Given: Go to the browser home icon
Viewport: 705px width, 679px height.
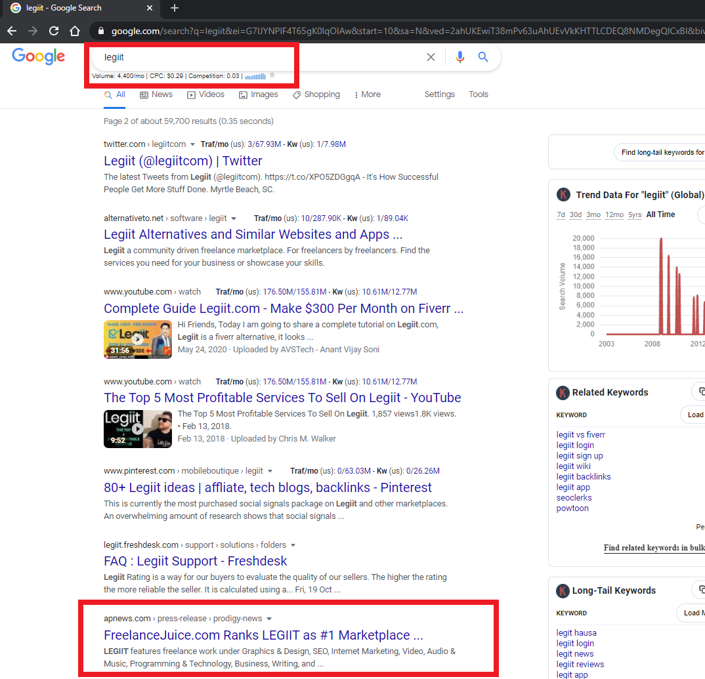Looking at the screenshot, I should click(x=75, y=31).
